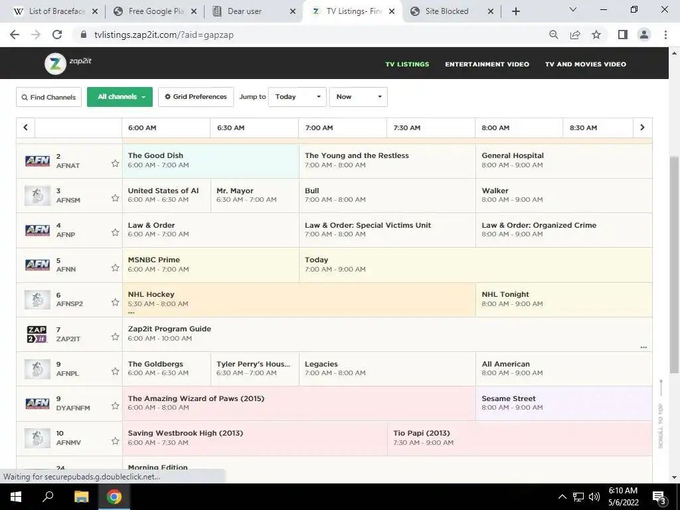The image size is (680, 510).
Task: Open the AFNSM channel logo
Action: (x=37, y=196)
